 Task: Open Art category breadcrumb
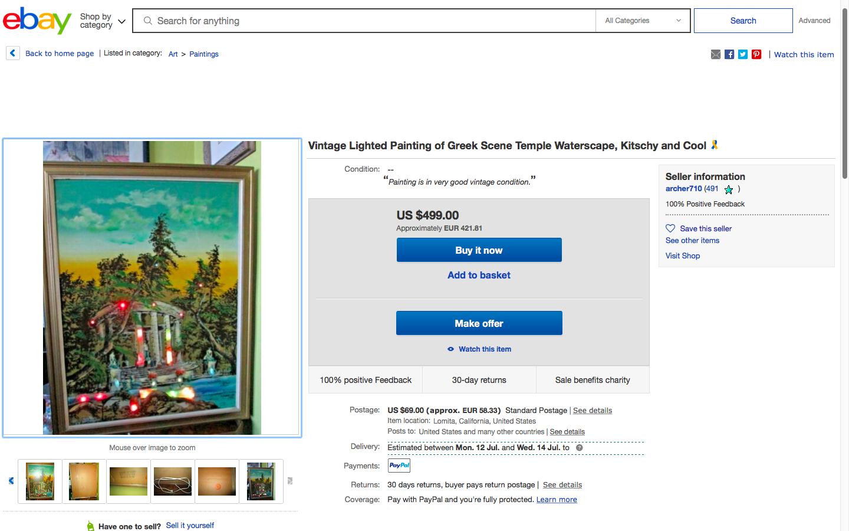coord(173,54)
